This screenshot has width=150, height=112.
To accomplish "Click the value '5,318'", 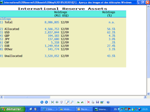I will [55, 42].
